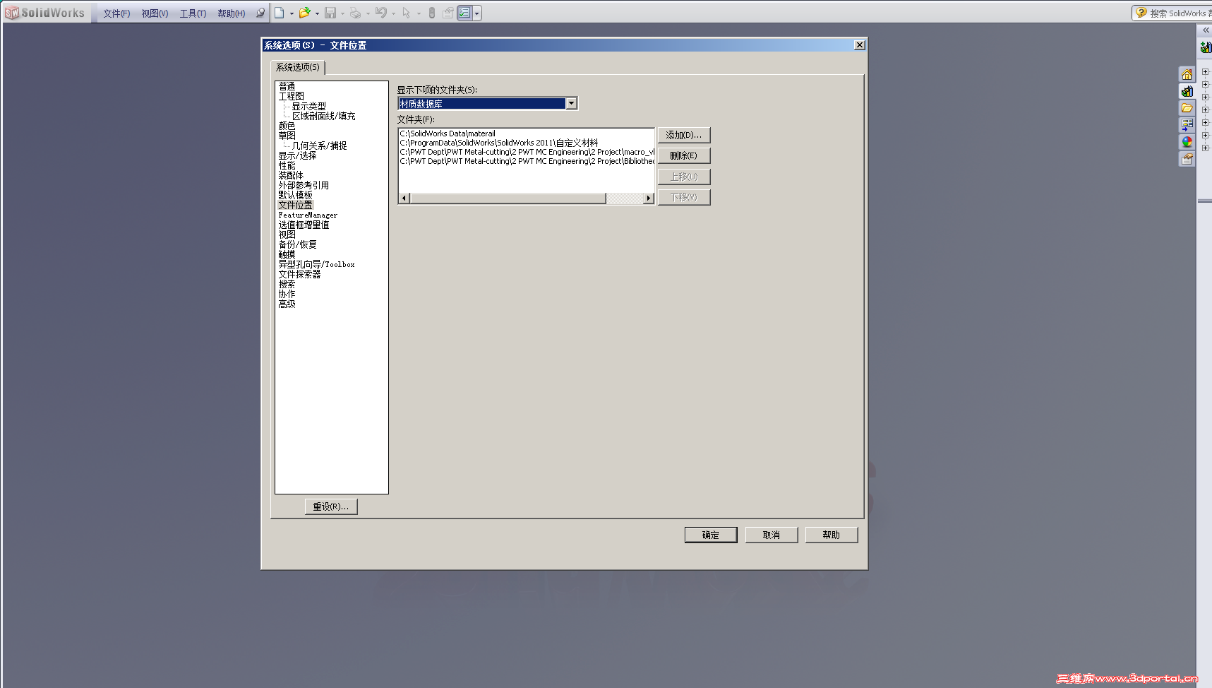Screen dimensions: 1212x688
Task: Open the 视图(V) menu
Action: pos(155,13)
